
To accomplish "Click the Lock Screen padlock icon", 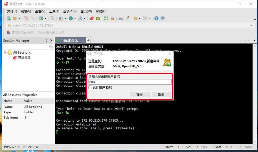I will [112, 18].
